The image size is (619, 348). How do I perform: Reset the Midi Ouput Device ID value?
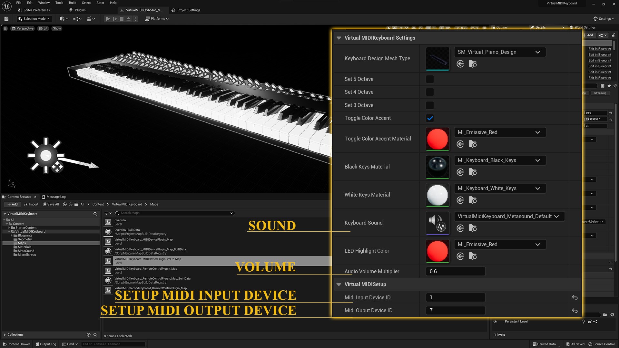[575, 310]
